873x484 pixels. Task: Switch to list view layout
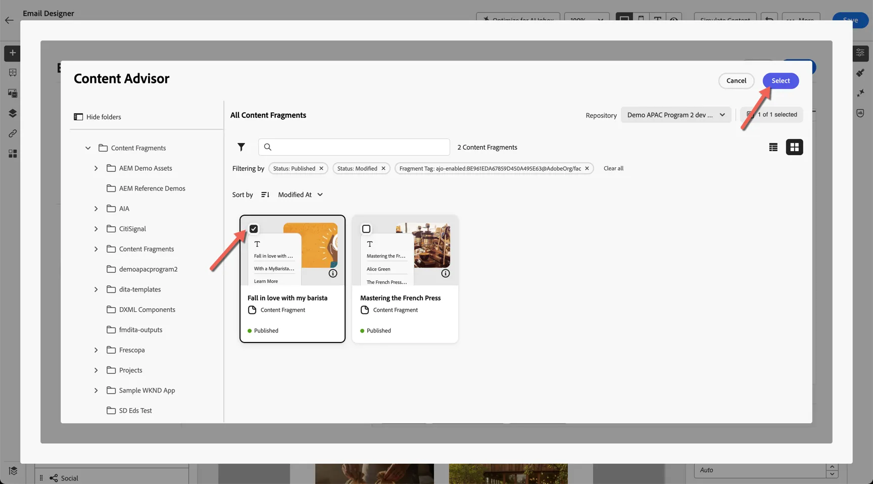coord(773,147)
